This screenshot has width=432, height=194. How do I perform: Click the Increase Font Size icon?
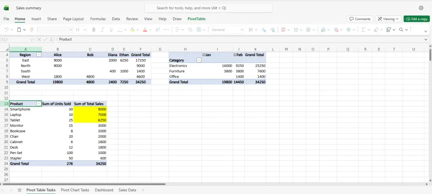tap(158, 30)
